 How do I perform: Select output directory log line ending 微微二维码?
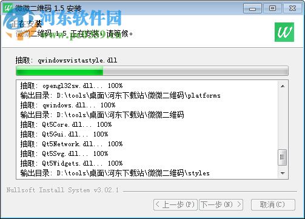pyautogui.click(x=102, y=115)
